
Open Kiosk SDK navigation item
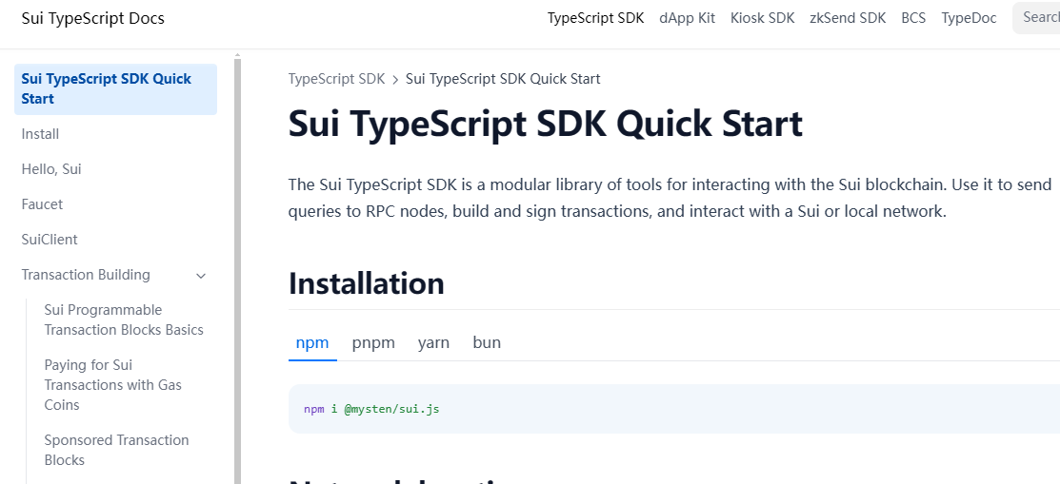click(x=762, y=18)
